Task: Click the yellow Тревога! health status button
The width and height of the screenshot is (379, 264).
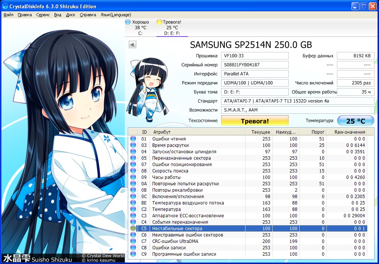Action: [255, 121]
